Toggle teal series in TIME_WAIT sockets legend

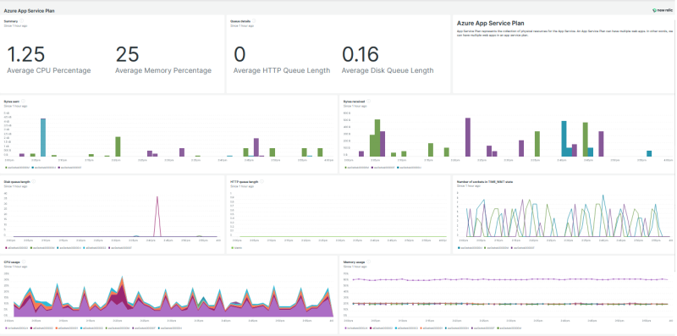click(x=471, y=247)
